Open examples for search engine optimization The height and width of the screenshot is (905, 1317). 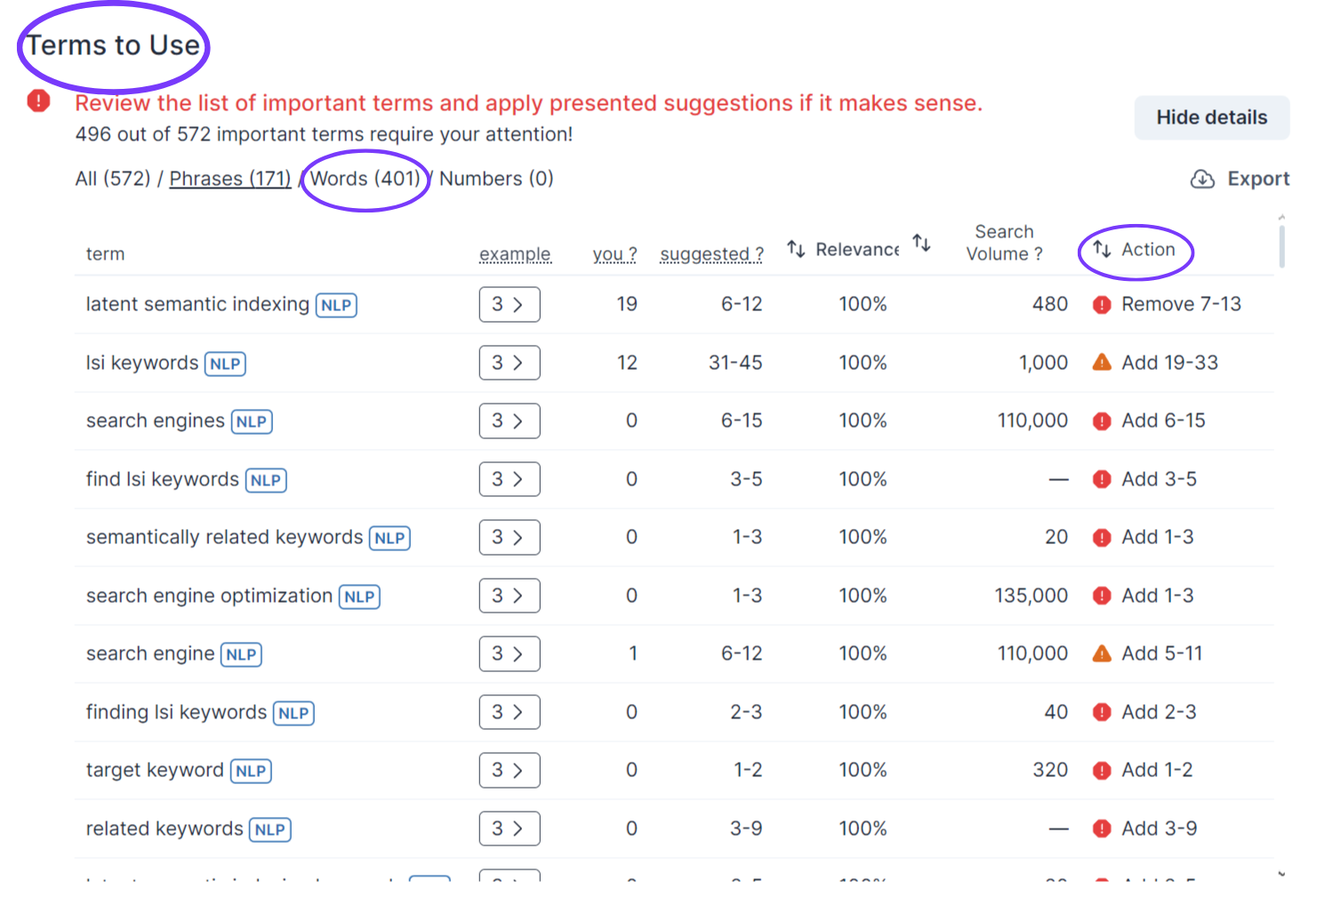(x=509, y=596)
